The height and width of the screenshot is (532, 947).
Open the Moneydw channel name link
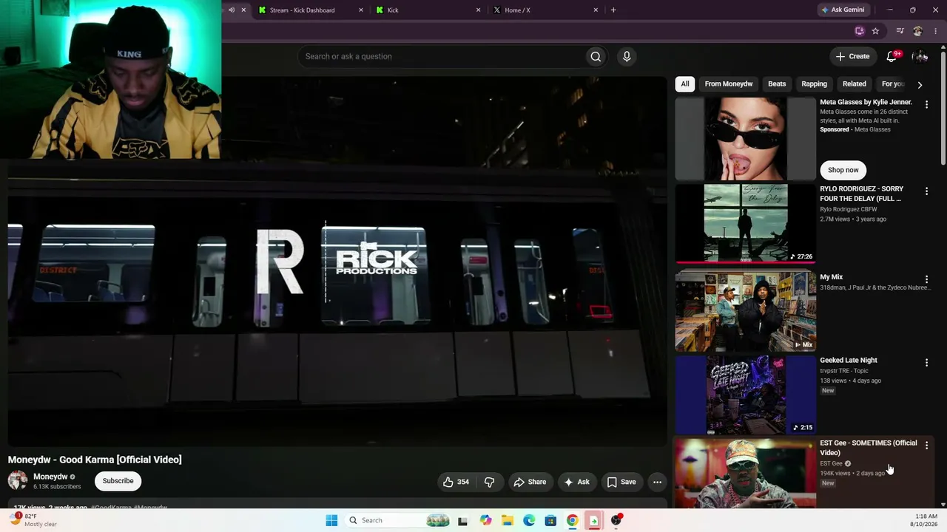tap(50, 477)
